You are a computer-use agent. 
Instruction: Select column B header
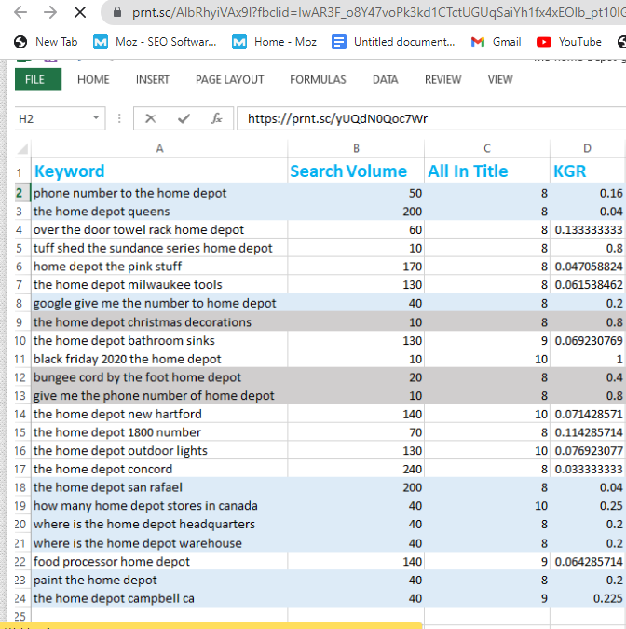coord(356,149)
